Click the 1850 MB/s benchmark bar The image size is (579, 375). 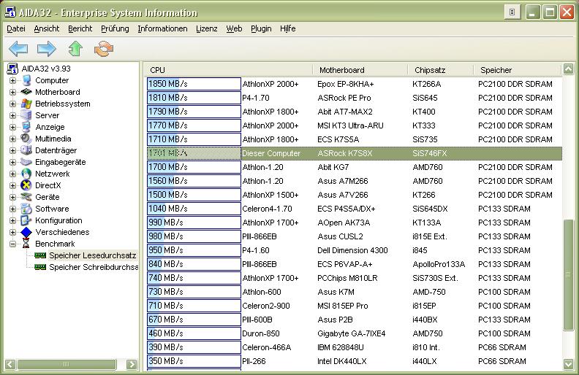[x=194, y=84]
